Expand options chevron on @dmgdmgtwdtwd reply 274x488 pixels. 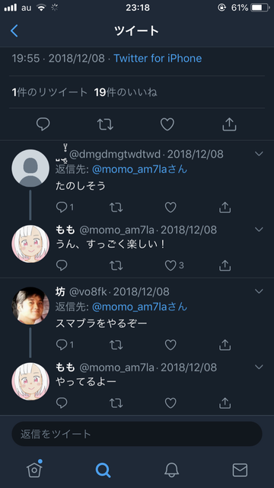point(259,154)
